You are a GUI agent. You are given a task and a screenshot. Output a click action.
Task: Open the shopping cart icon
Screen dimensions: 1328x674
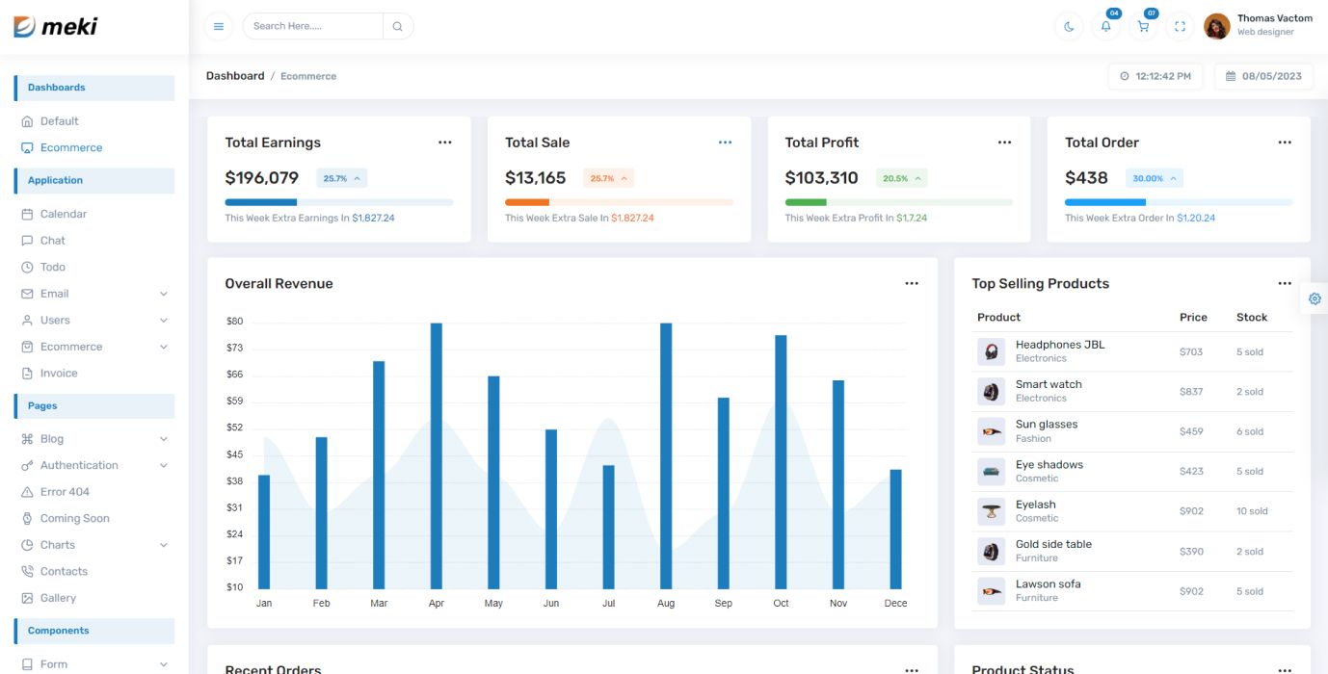1143,26
